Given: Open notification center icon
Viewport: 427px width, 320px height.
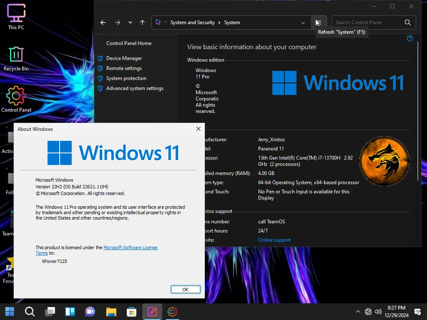Looking at the screenshot, I should coord(417,312).
